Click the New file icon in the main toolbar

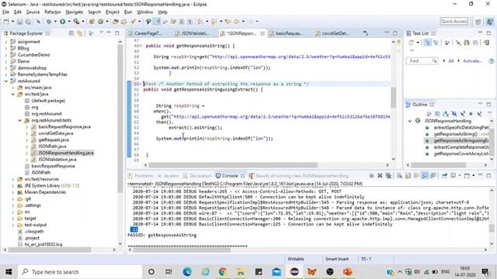pyautogui.click(x=6, y=22)
